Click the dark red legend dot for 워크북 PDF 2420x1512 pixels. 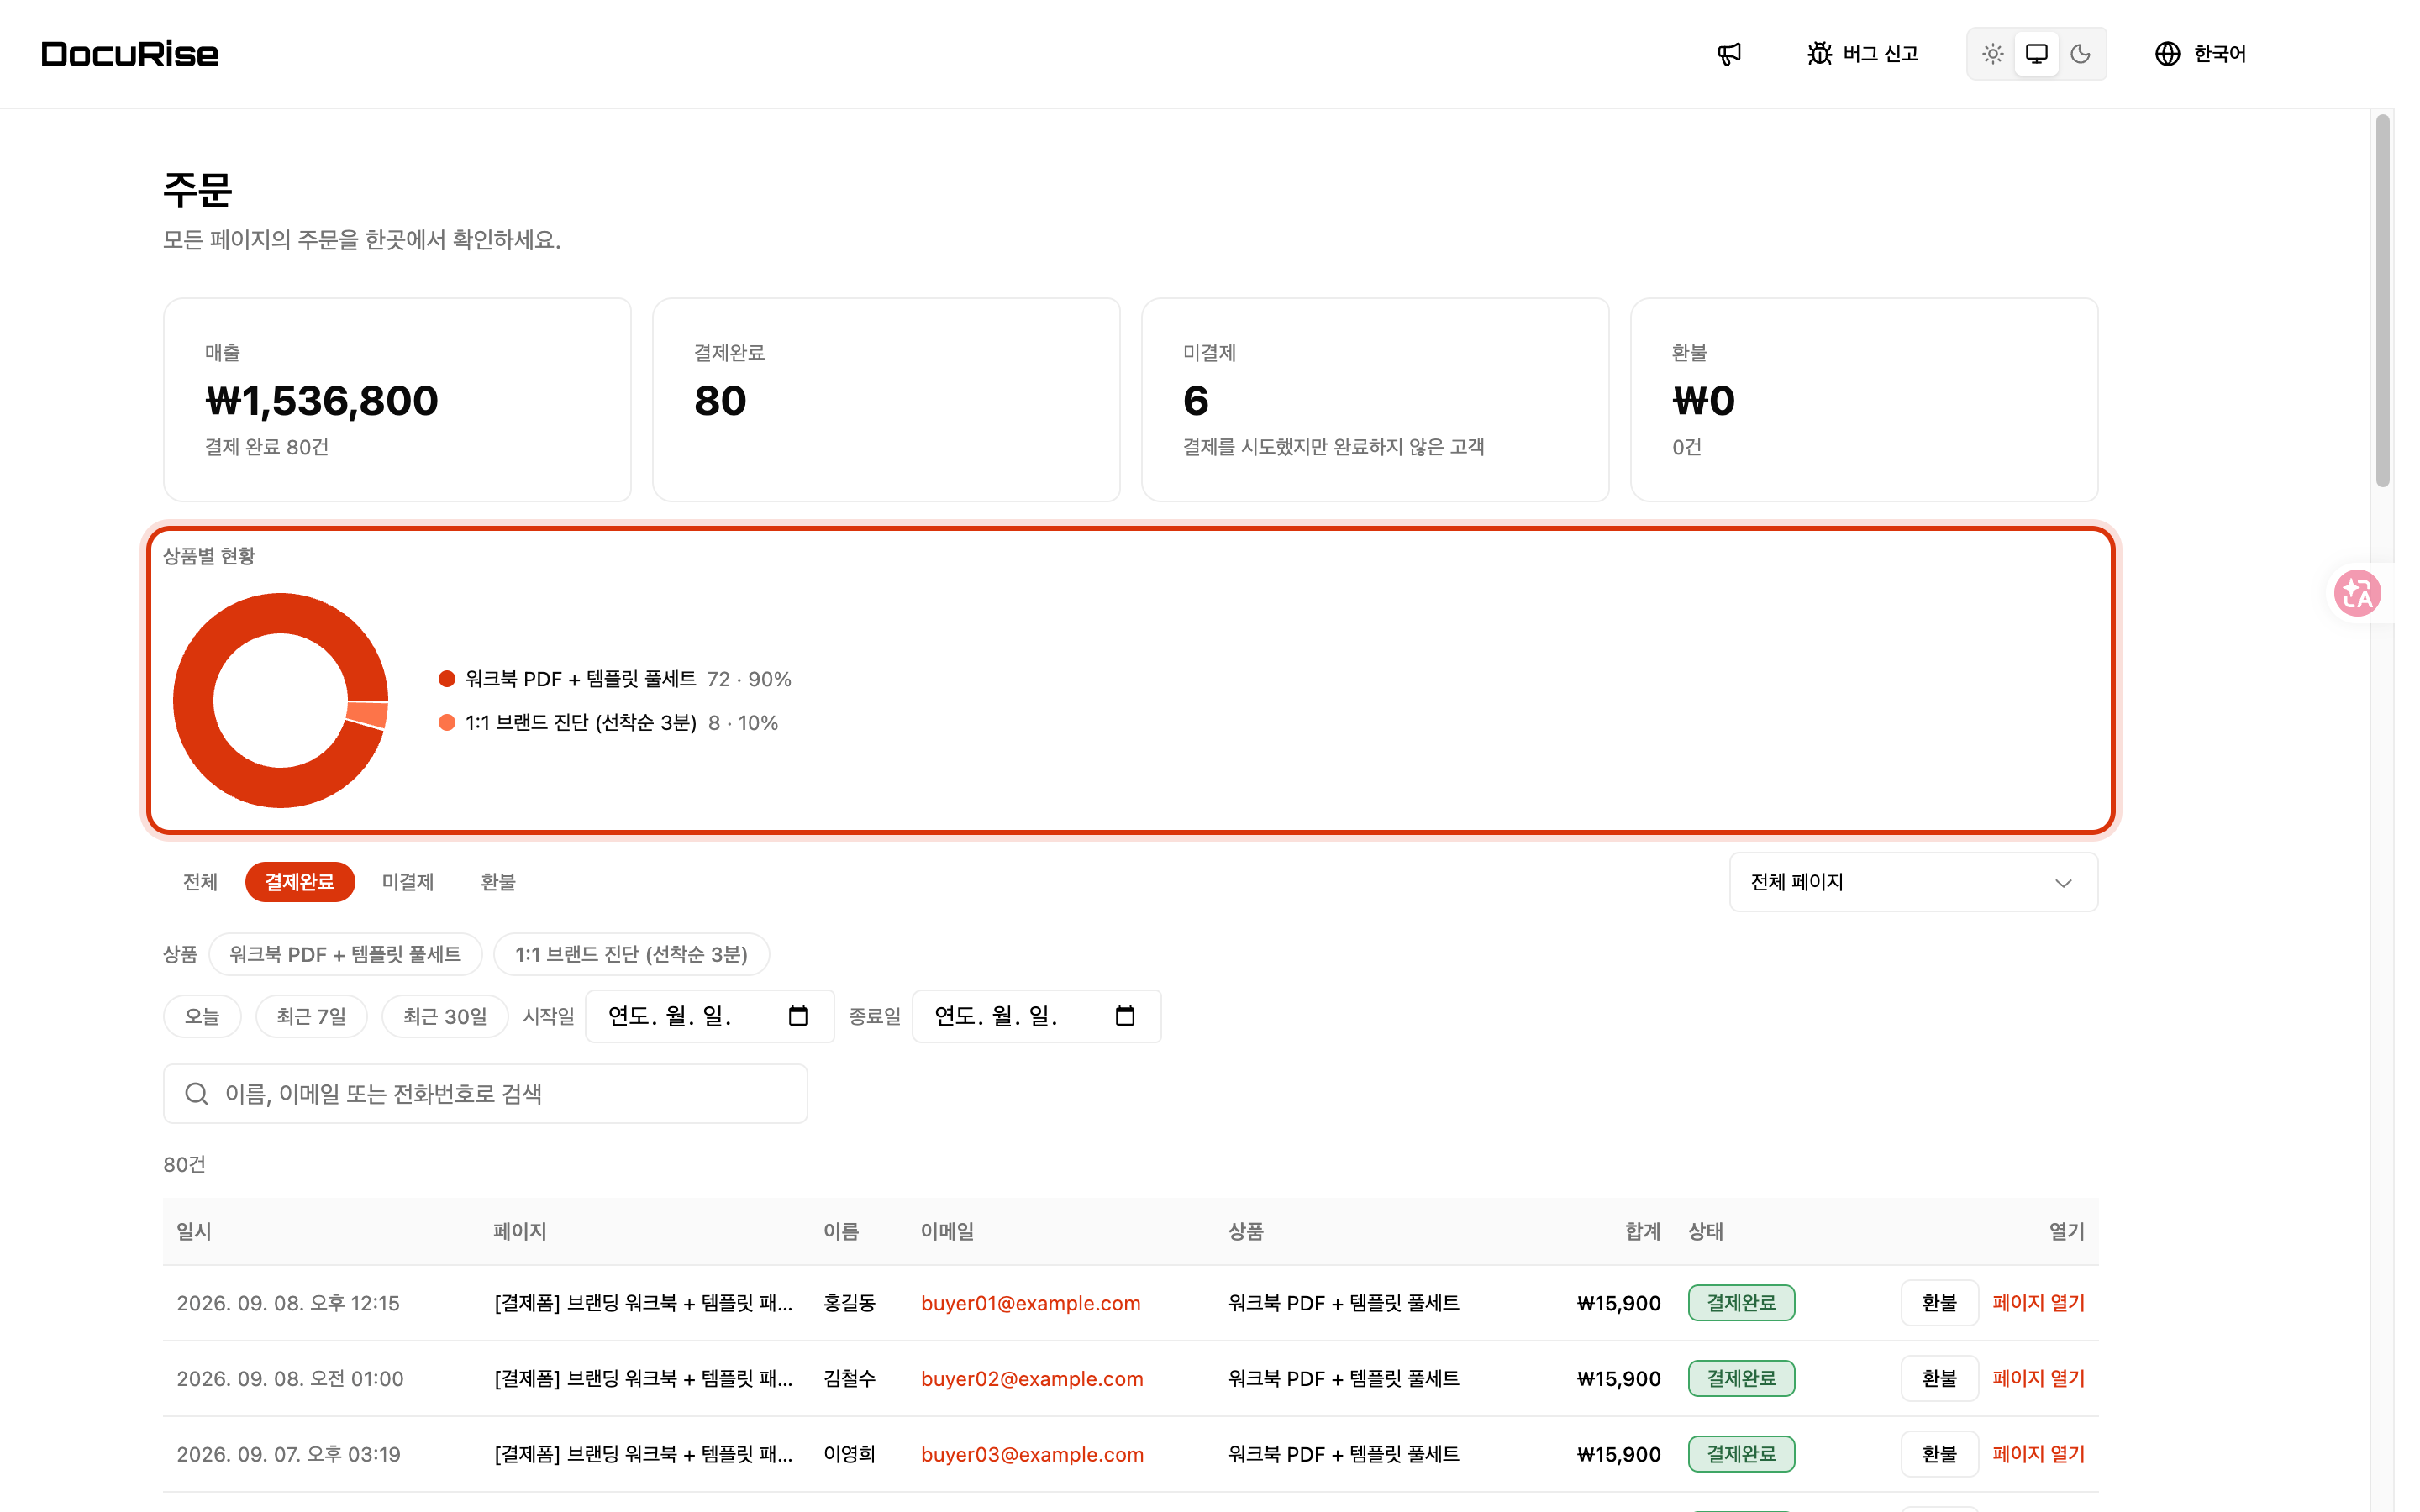click(x=447, y=679)
